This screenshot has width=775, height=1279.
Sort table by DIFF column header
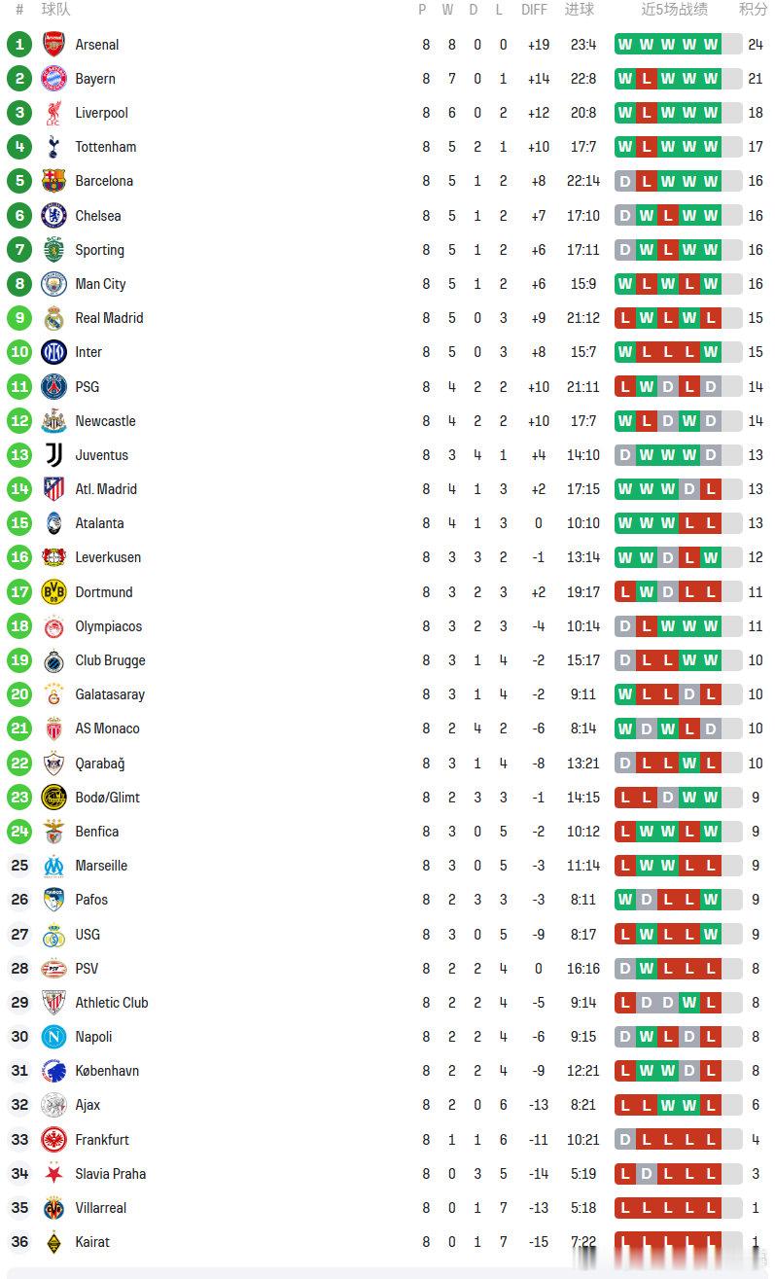pyautogui.click(x=535, y=10)
